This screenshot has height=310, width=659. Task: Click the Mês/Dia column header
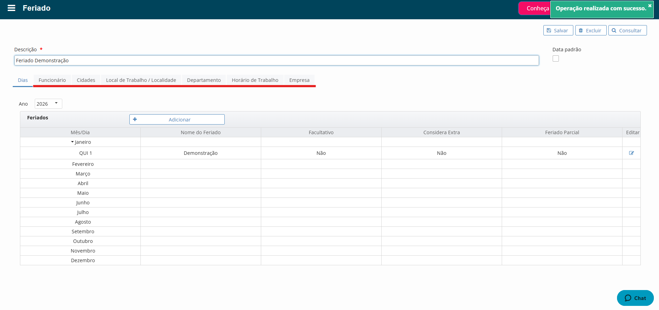80,132
